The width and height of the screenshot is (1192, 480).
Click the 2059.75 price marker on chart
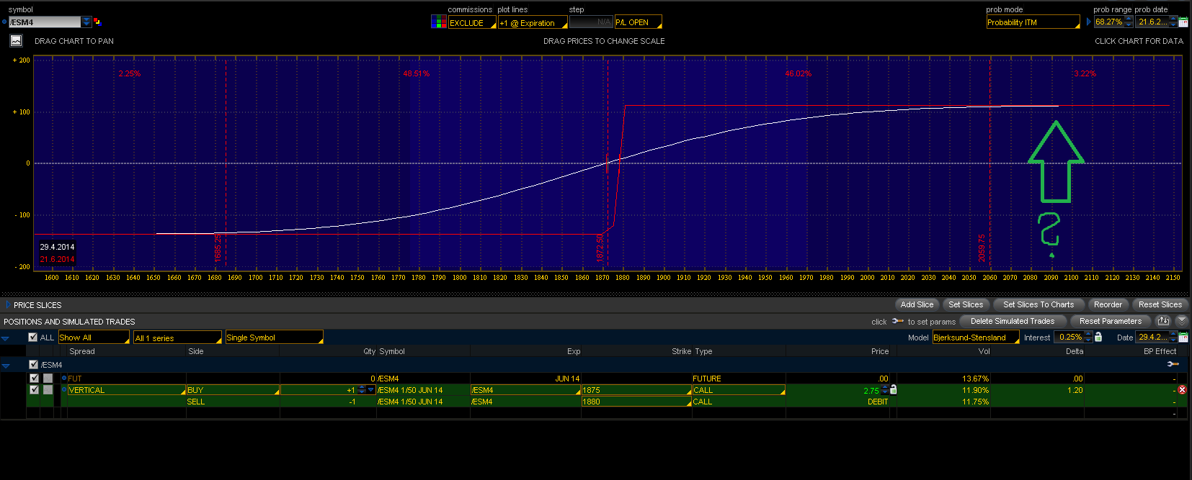tap(982, 248)
